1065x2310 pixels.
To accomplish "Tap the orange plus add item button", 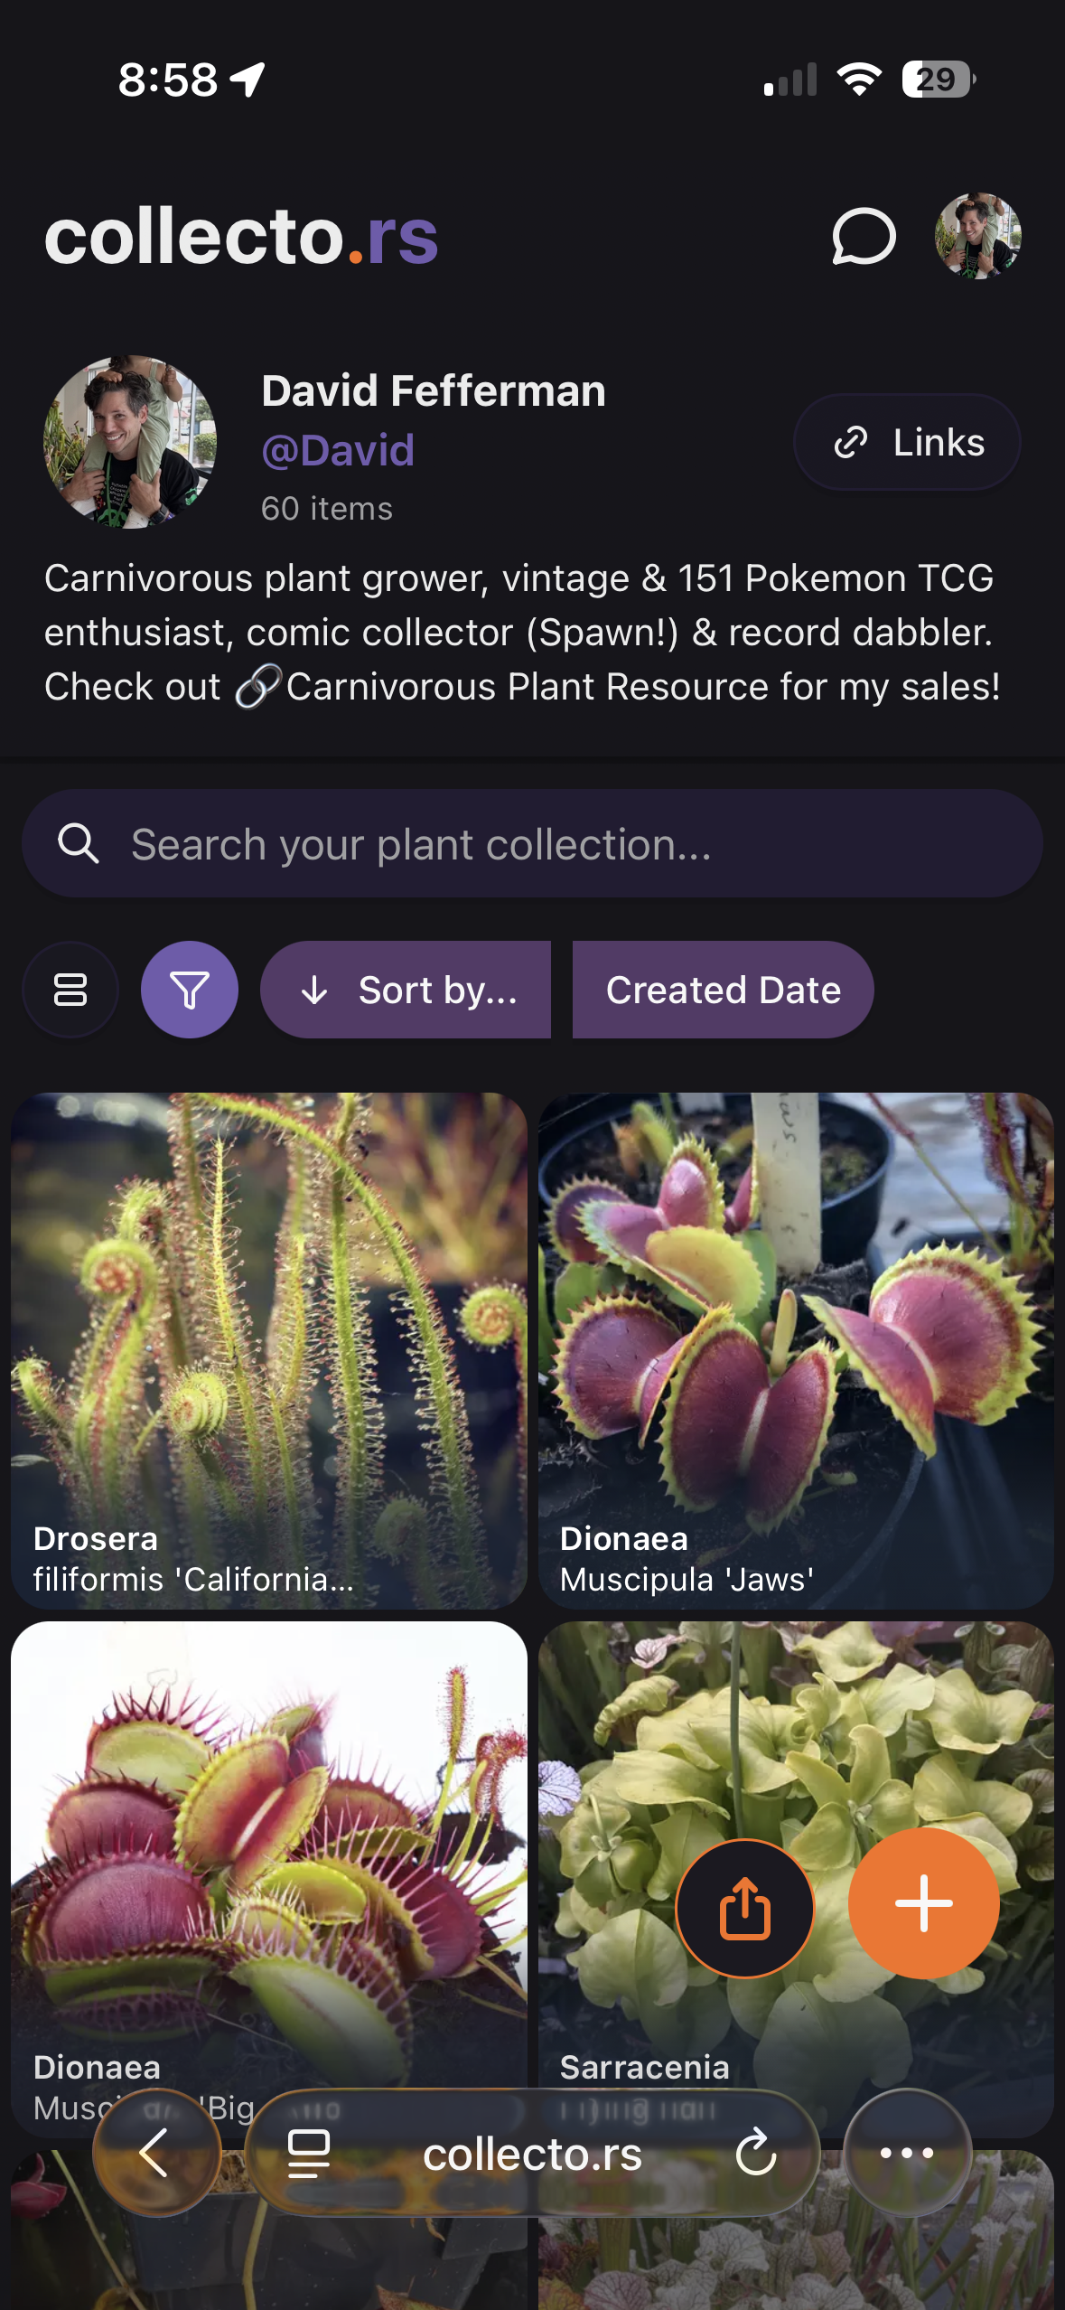I will (923, 1902).
